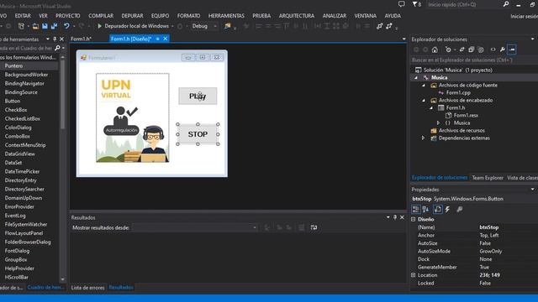Screen dimensions: 538x302
Task: Open the Debug configuration dropdown
Action: click(x=204, y=26)
